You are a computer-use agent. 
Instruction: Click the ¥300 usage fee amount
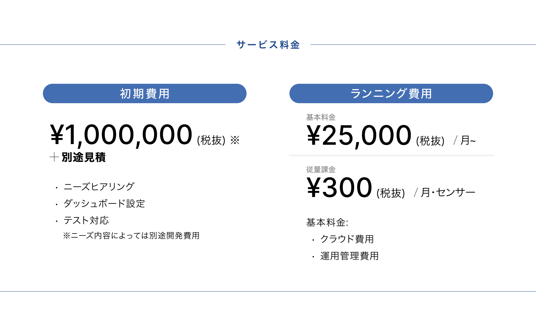[x=339, y=187]
